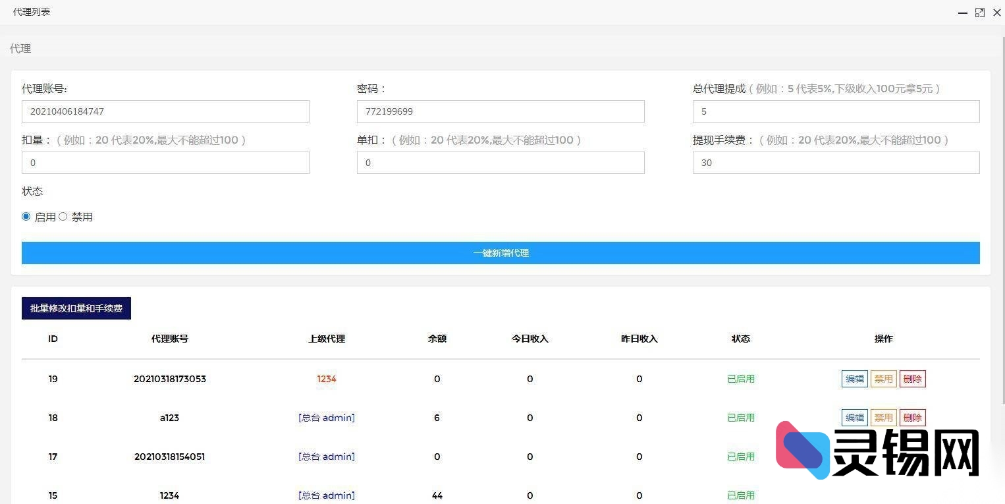This screenshot has height=504, width=1005.
Task: 点击 a123 行的「总台 admin」链接
Action: coord(327,418)
